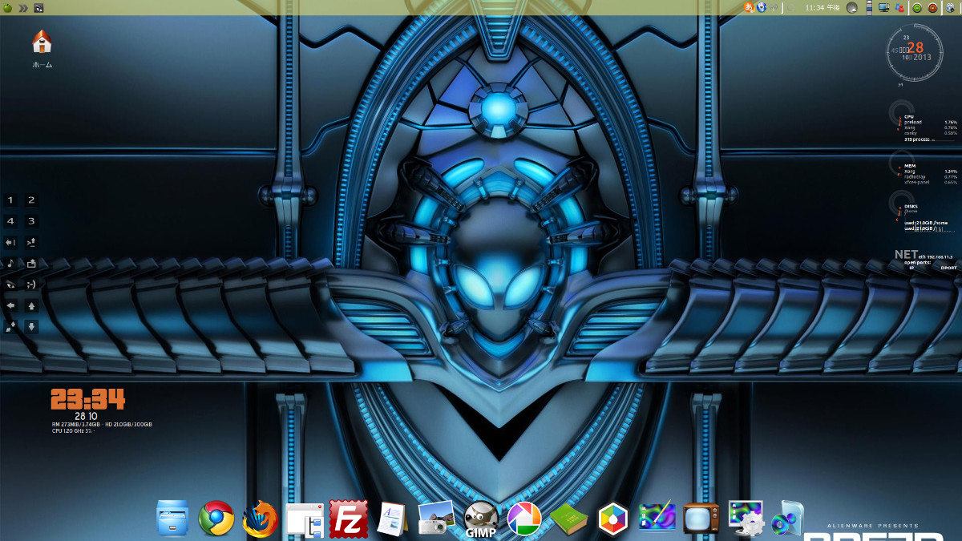Launch the media disc player dock icon

tap(786, 519)
